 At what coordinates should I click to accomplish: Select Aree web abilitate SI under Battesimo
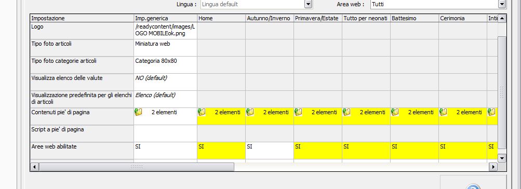click(x=415, y=151)
